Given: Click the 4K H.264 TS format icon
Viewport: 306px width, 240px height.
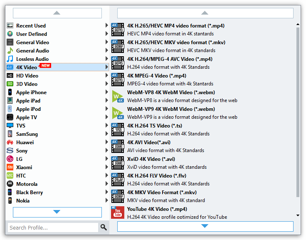Looking at the screenshot, I should pos(118,130).
